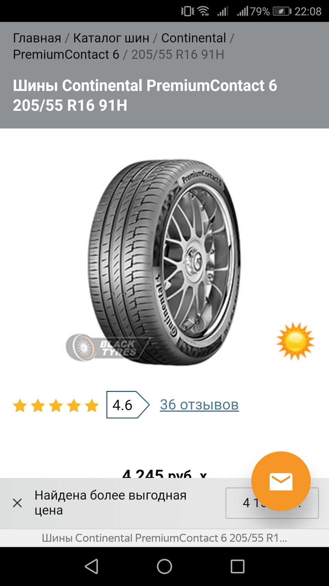
Task: Go to Главная breadcrumb link
Action: (x=37, y=38)
